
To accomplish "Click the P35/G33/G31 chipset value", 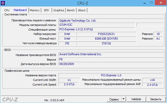I will tap(106, 34).
